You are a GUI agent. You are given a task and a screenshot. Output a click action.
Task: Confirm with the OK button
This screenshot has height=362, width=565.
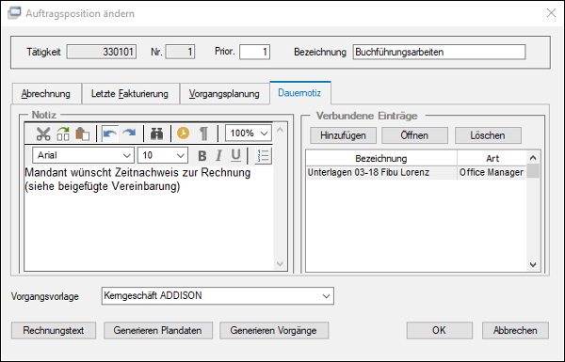(439, 330)
